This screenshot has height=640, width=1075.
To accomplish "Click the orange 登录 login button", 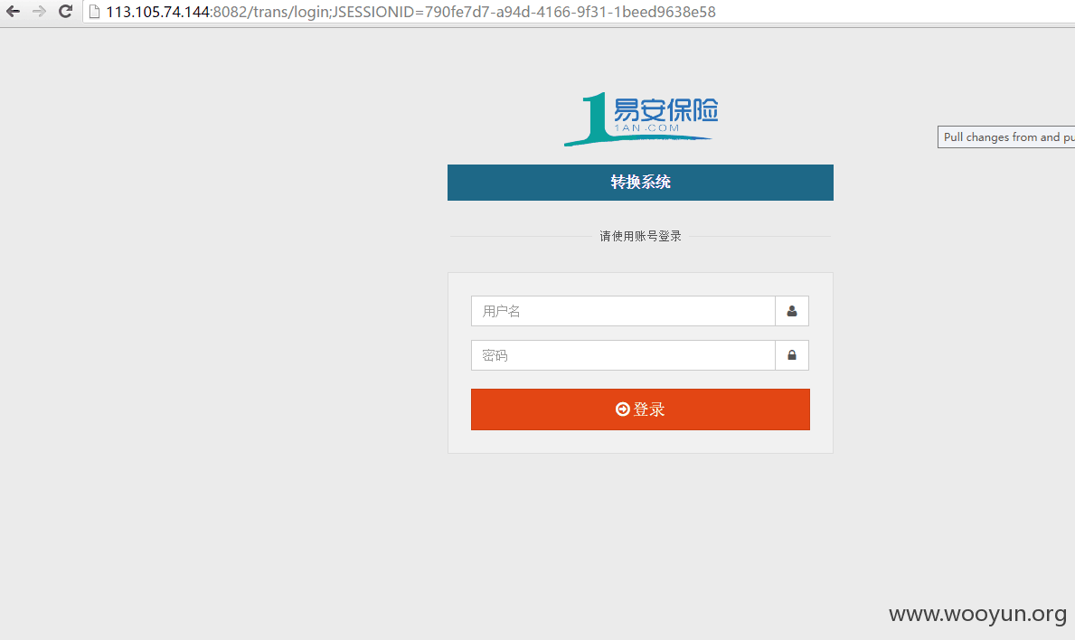I will tap(640, 409).
